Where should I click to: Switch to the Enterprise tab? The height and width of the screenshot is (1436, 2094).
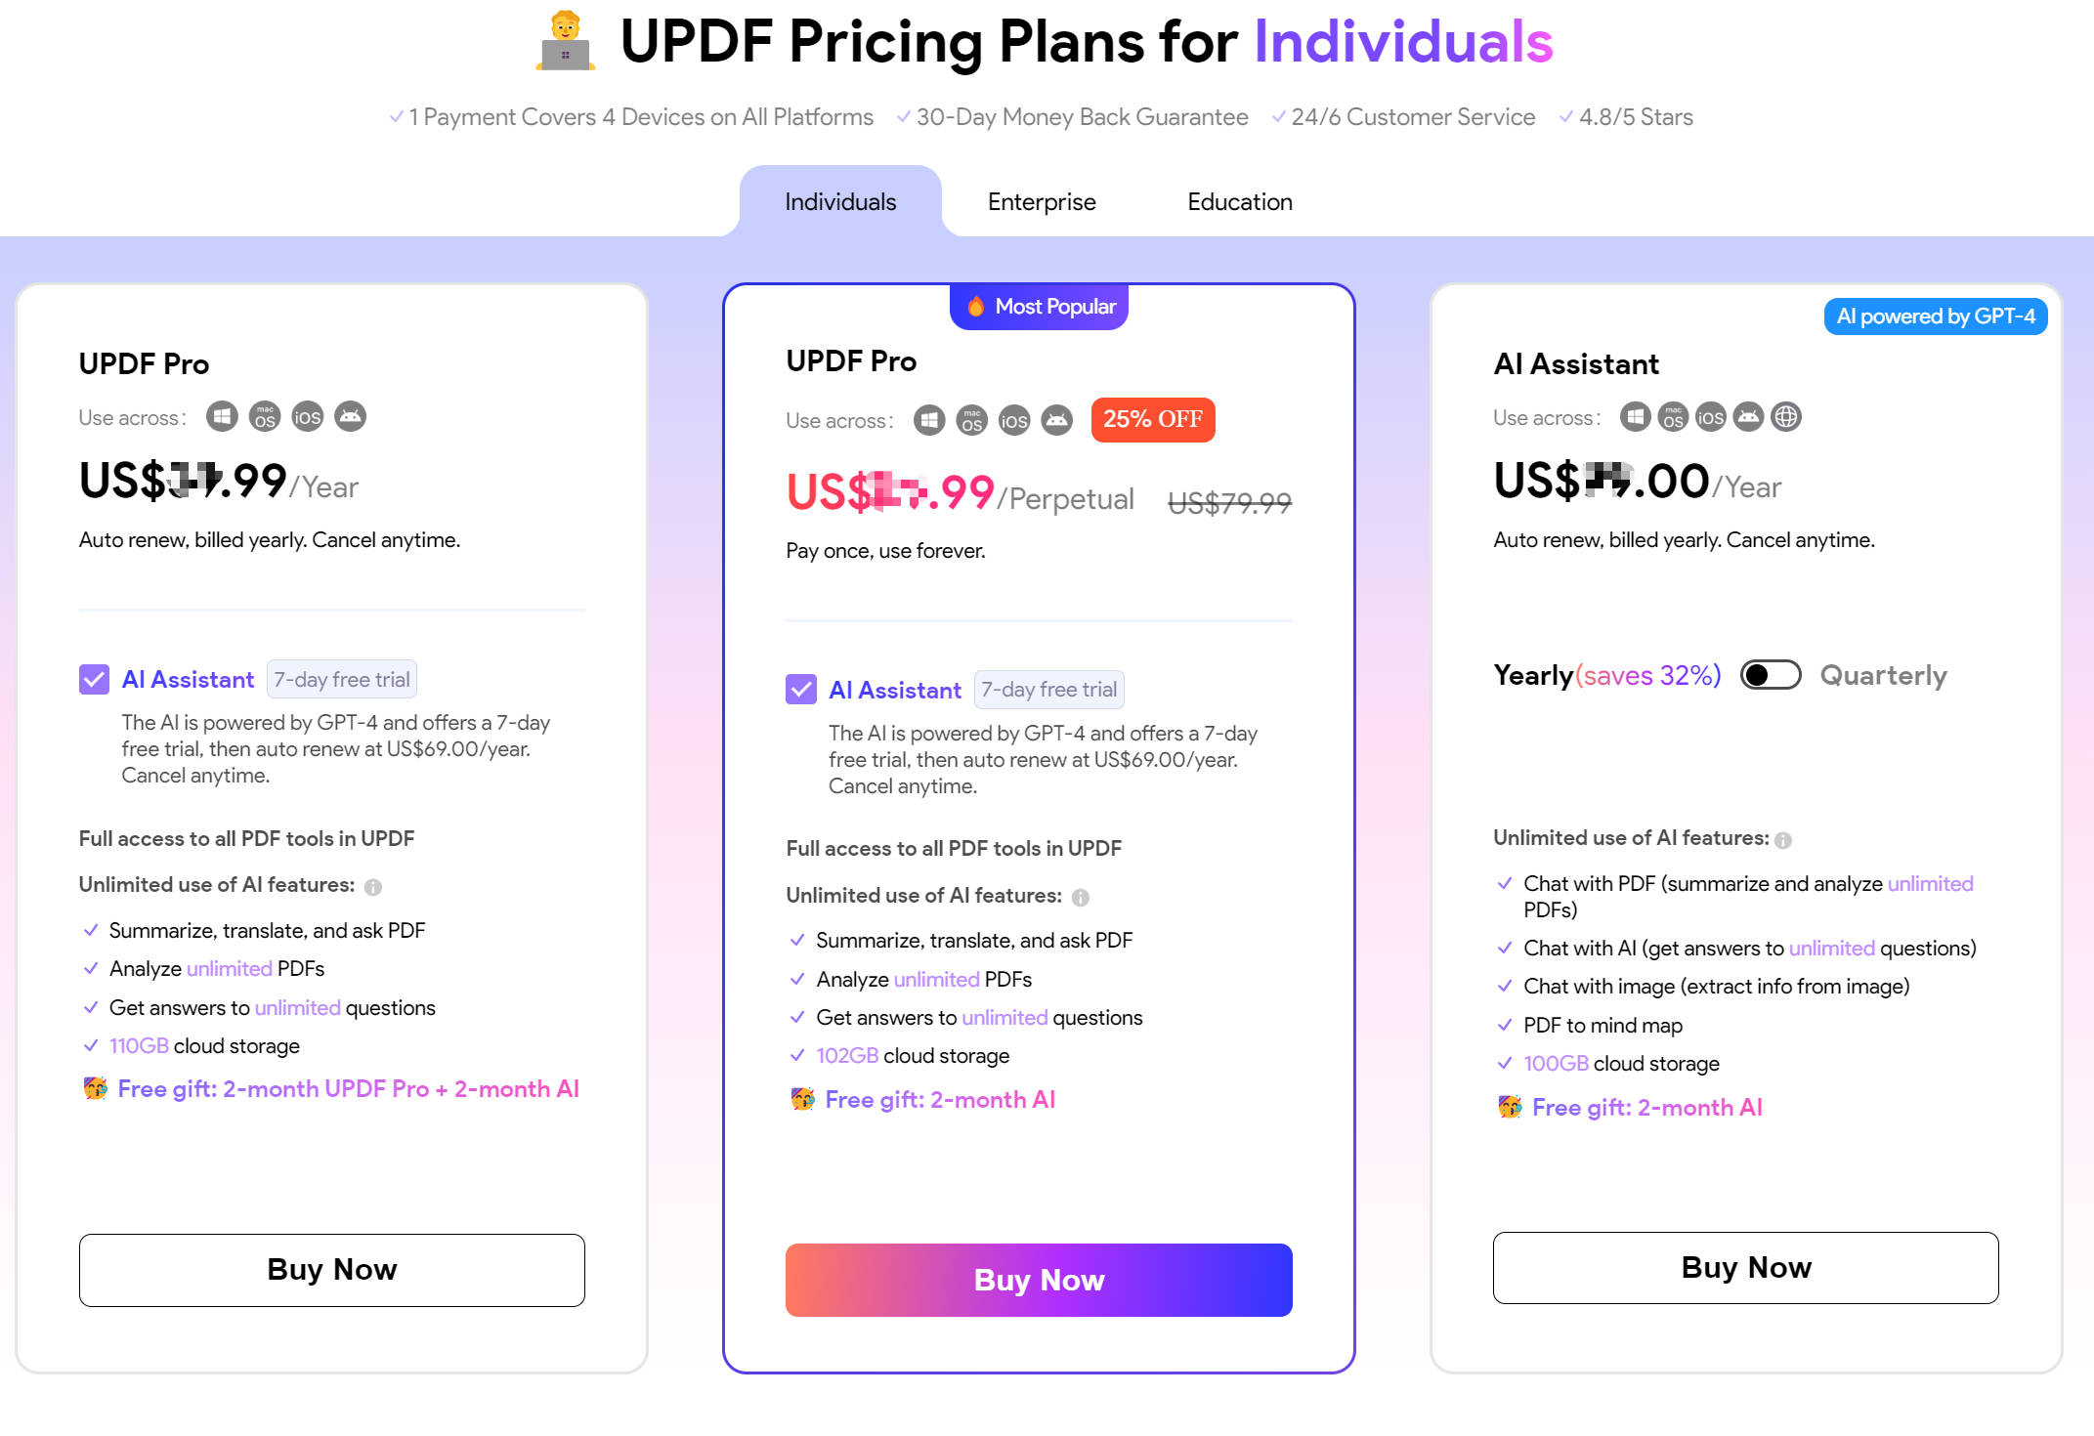click(1041, 201)
